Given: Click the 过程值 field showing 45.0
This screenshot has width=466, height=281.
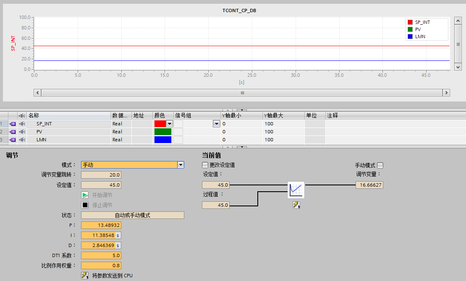Looking at the screenshot, I should coord(216,205).
